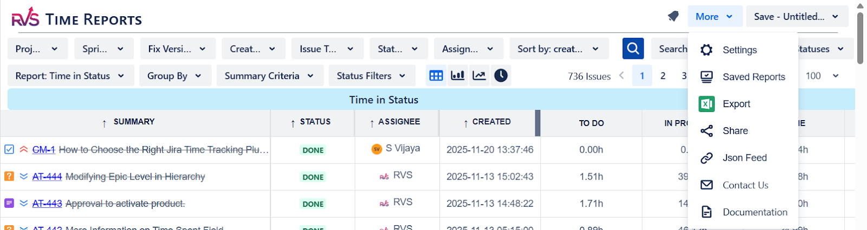Click RVS avatar on AT-443 row
Viewport: 867px width, 230px height.
point(384,203)
